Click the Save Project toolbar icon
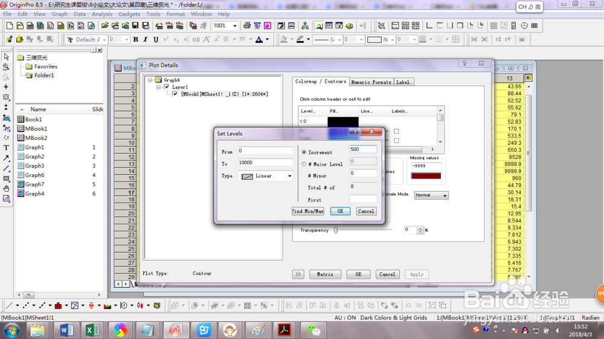The height and width of the screenshot is (339, 604). (135, 26)
